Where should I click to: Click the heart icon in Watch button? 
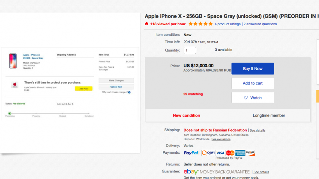pos(246,98)
